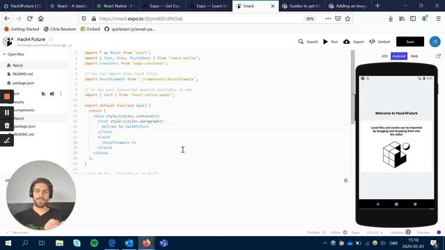Screen dimensions: 445x250
Task: Open the Embed code option
Action: click(x=380, y=42)
